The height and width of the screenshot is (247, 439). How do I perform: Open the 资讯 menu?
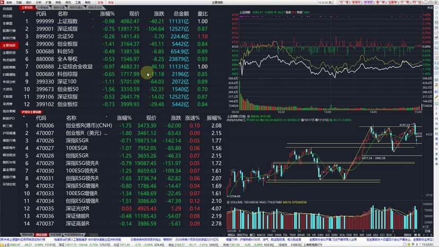point(68,3)
